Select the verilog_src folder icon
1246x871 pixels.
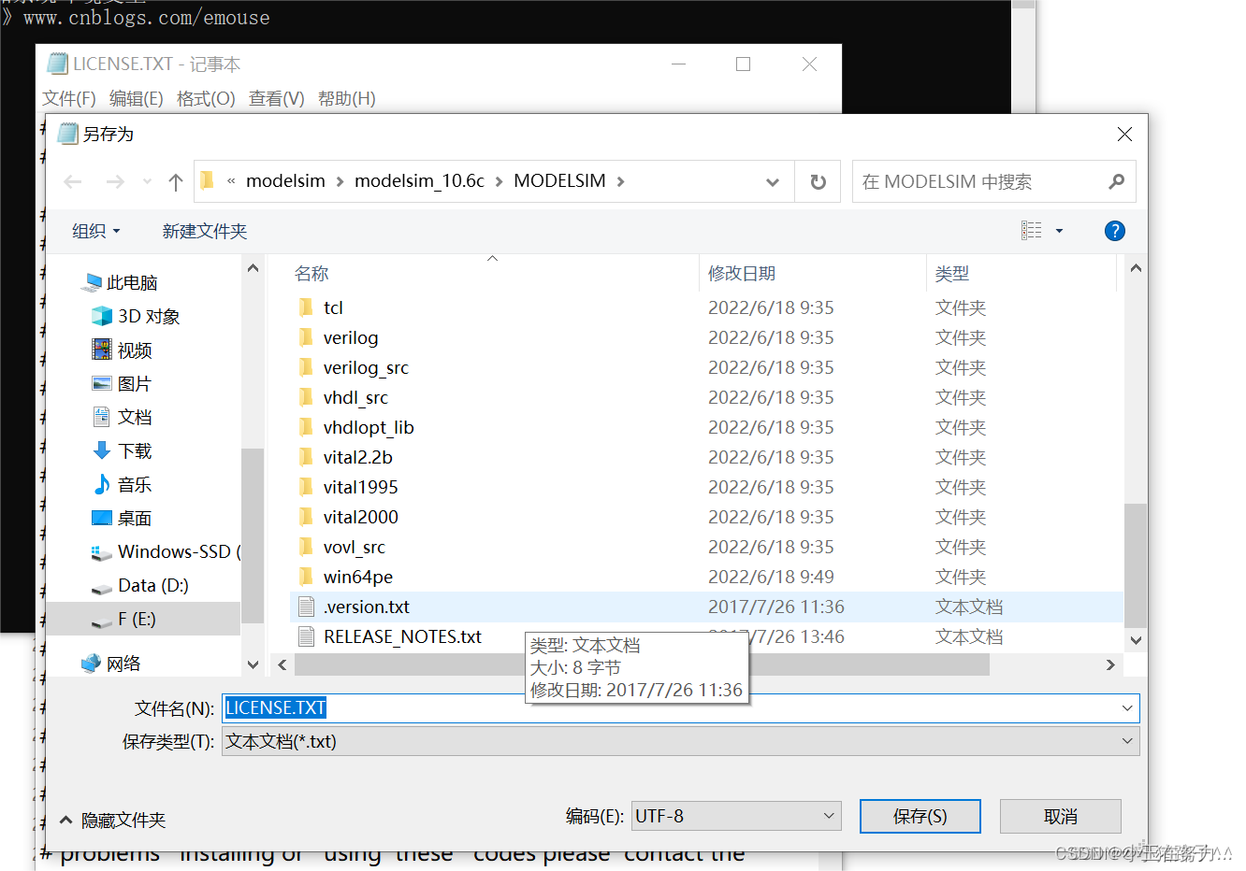pos(306,367)
